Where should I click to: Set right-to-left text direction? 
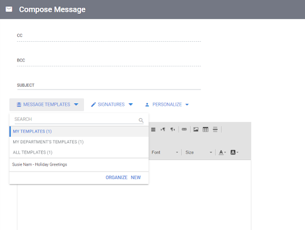tap(173, 130)
